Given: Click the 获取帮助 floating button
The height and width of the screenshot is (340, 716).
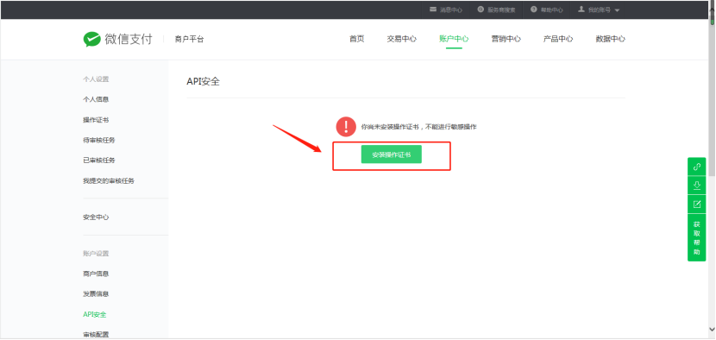Looking at the screenshot, I should pos(697,237).
